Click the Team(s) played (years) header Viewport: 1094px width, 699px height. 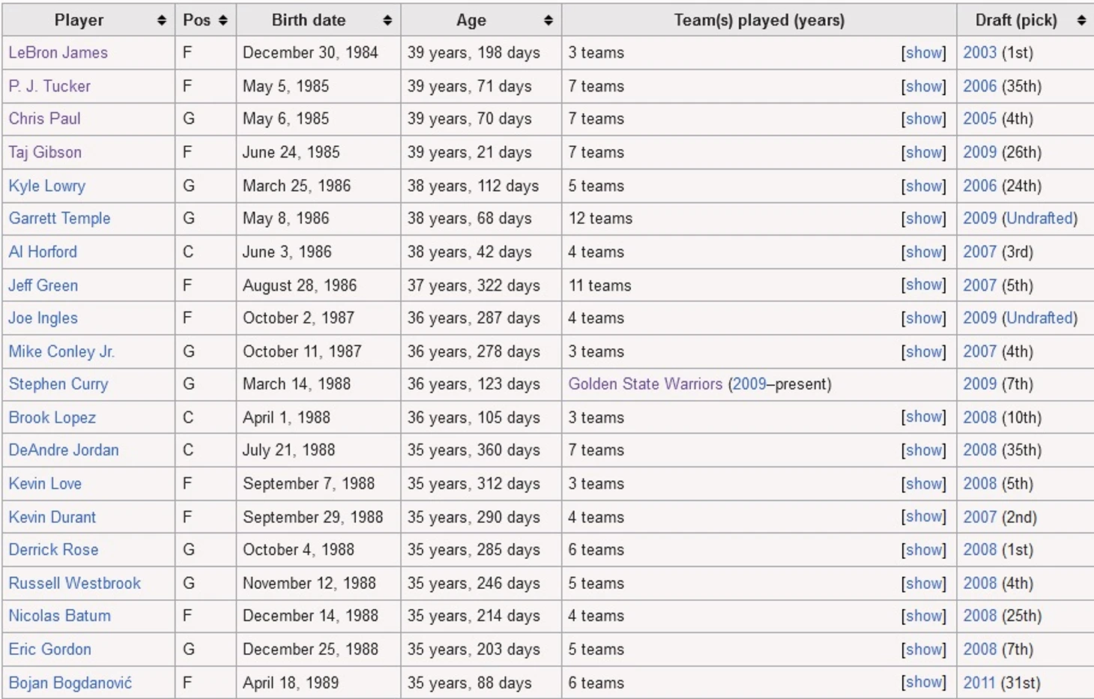click(759, 20)
